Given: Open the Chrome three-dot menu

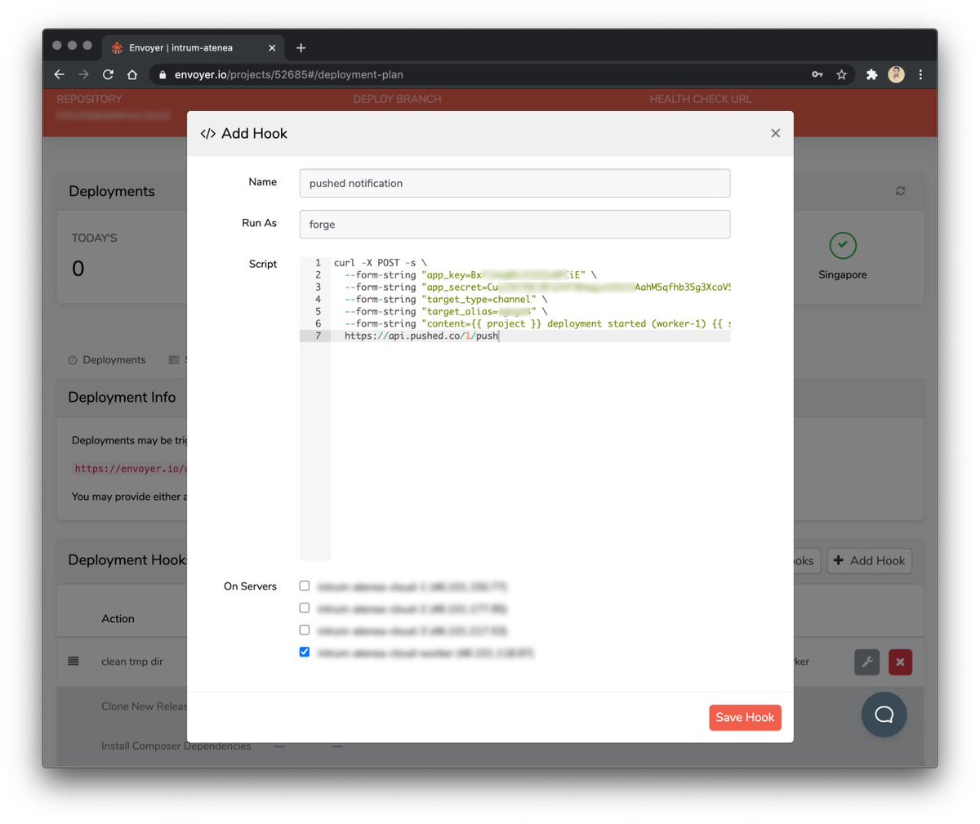Looking at the screenshot, I should (x=920, y=74).
